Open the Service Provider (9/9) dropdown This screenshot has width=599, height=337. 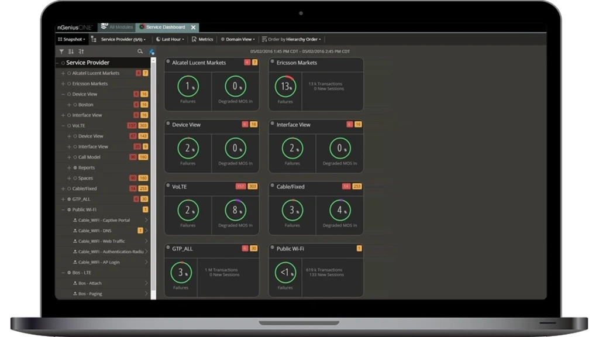click(x=123, y=39)
